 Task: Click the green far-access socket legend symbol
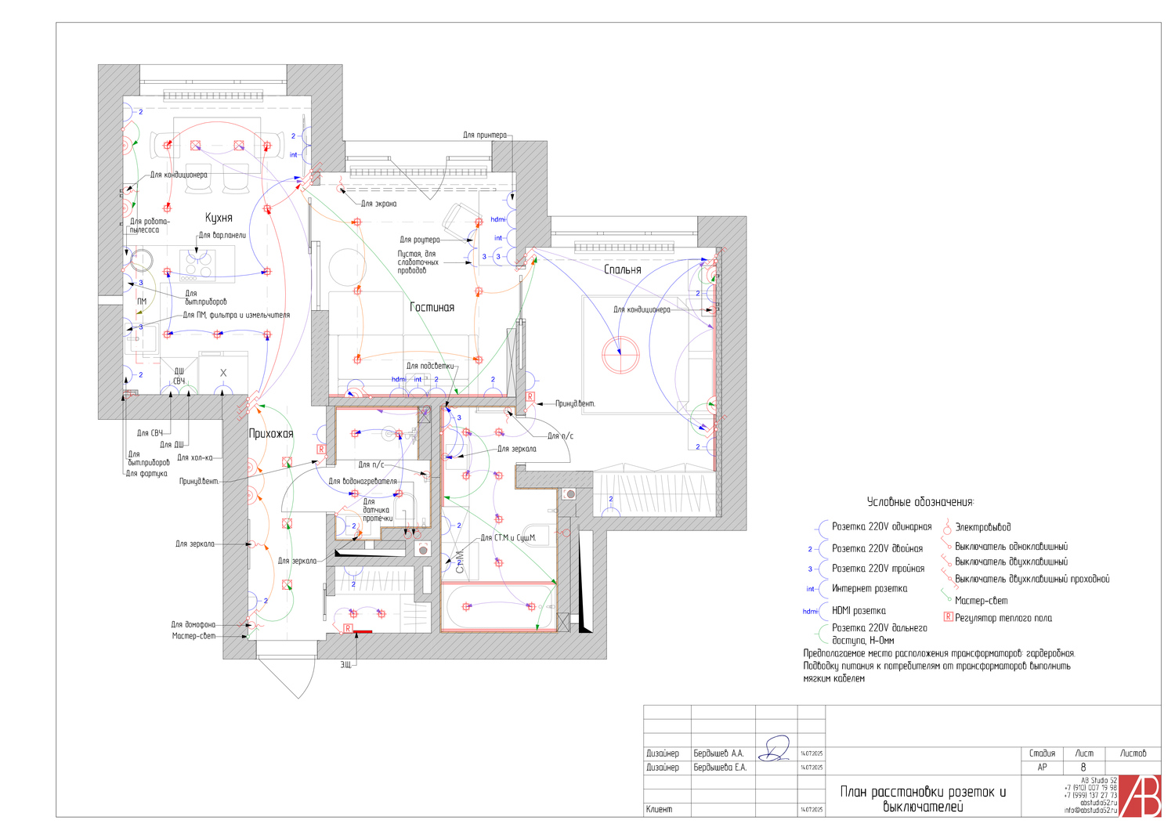pos(822,633)
